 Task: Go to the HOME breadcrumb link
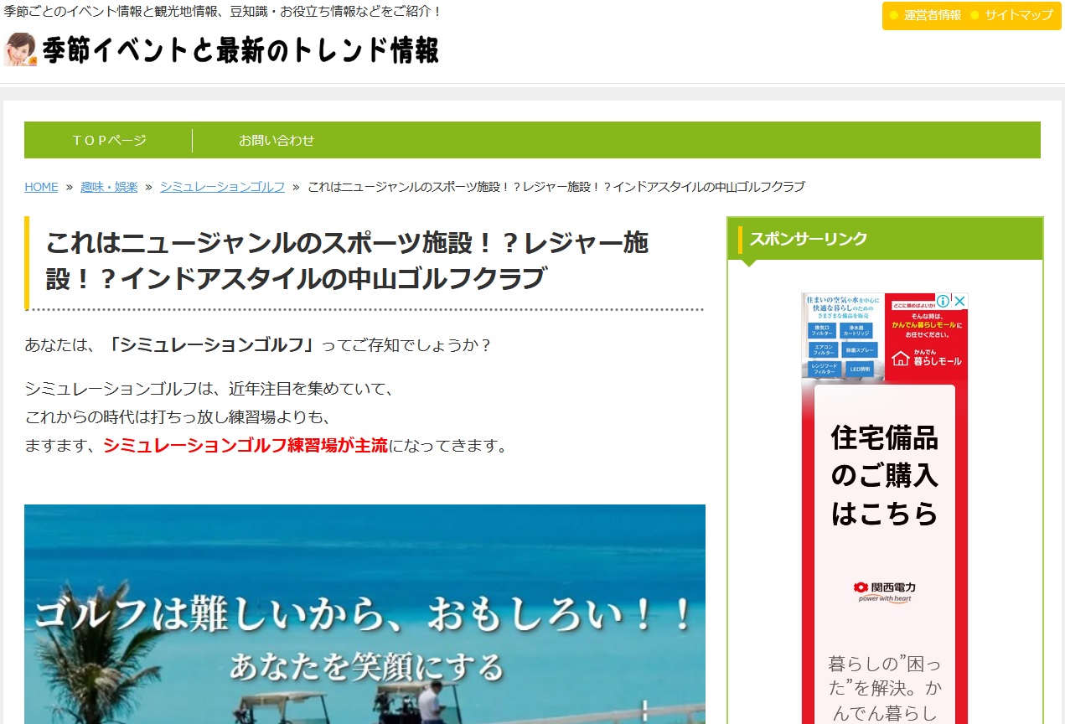[41, 187]
